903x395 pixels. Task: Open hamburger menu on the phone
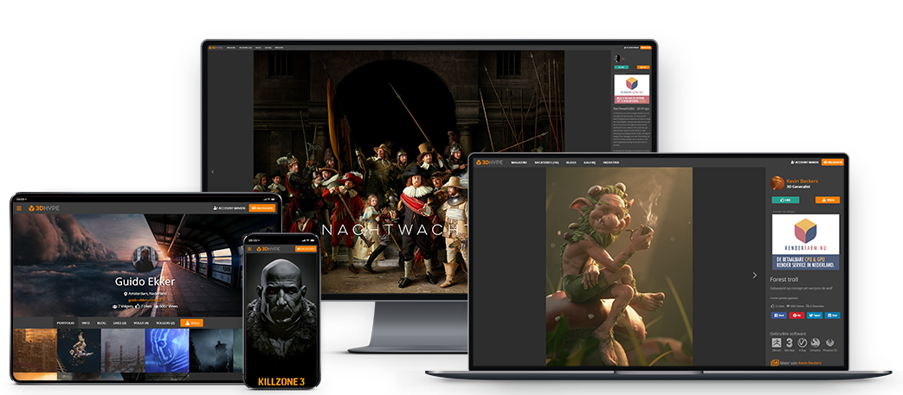249,248
